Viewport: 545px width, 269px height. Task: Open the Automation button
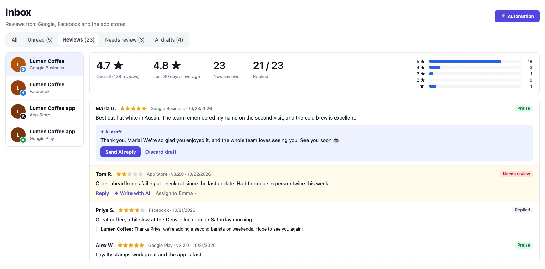(517, 16)
